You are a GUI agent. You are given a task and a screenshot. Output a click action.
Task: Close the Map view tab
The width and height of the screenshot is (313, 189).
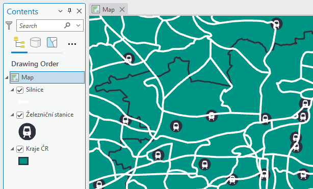pyautogui.click(x=122, y=10)
